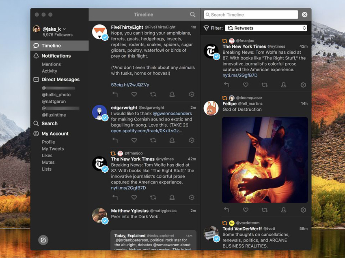Click the filter funnel icon
The width and height of the screenshot is (345, 258).
pos(206,28)
